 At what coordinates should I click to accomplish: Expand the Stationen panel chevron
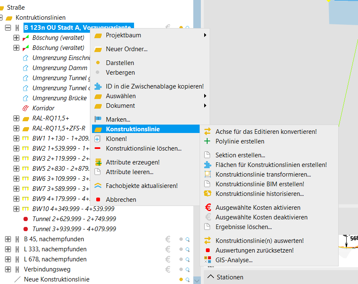click(211, 277)
